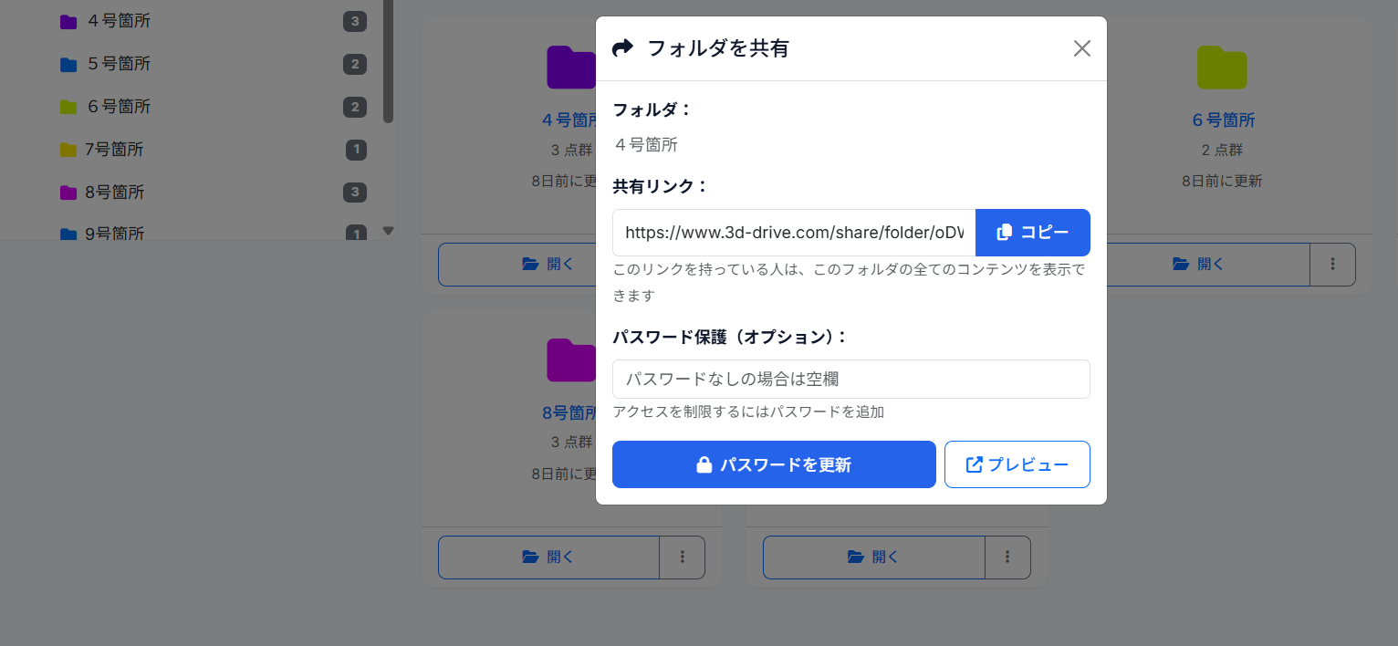Close the フォルダを共有 dialog

(x=1082, y=48)
